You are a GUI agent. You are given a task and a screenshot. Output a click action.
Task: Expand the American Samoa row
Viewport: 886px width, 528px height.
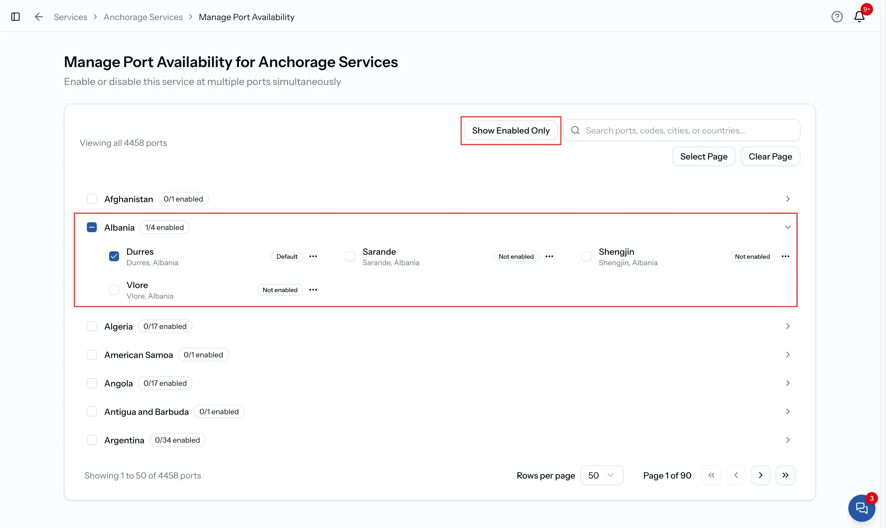[x=787, y=354]
